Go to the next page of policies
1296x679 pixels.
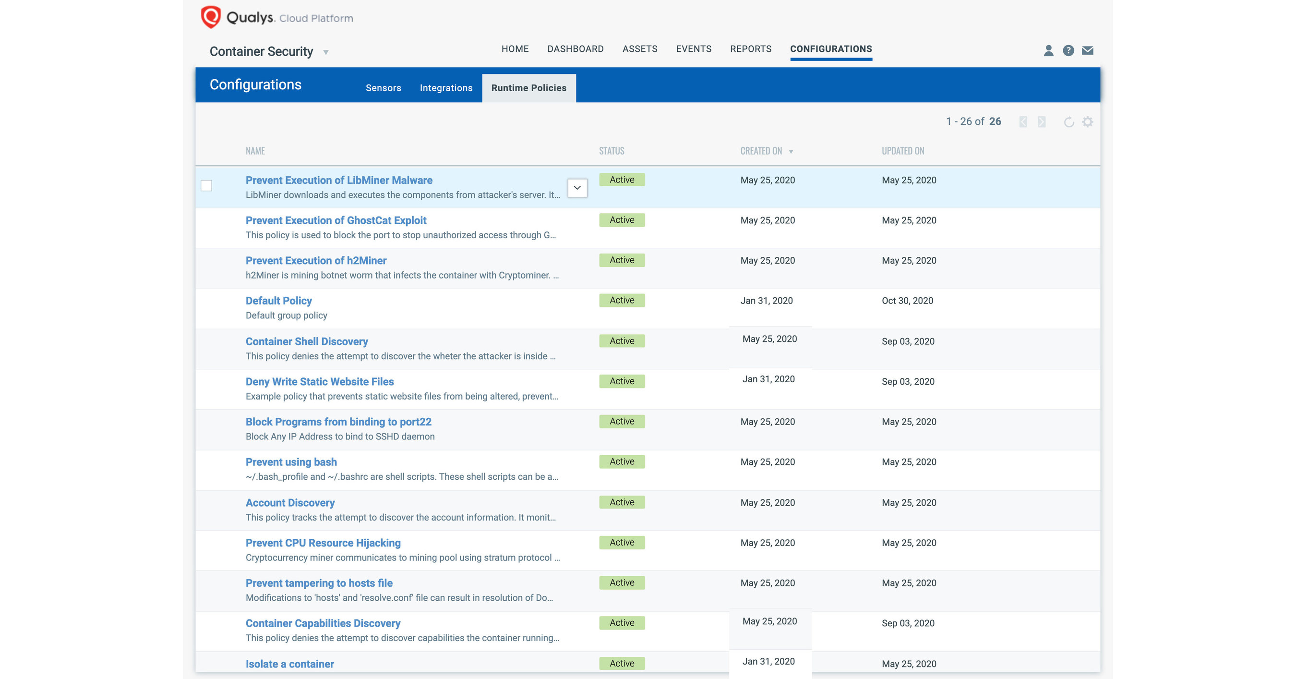[1042, 121]
